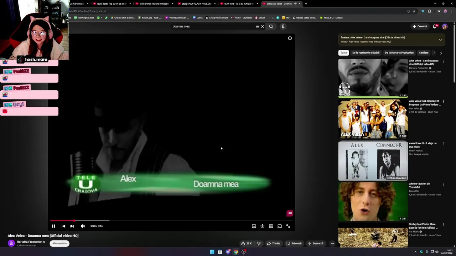Open options for Cand noaptea vine video
456x256 pixels.
click(444, 61)
